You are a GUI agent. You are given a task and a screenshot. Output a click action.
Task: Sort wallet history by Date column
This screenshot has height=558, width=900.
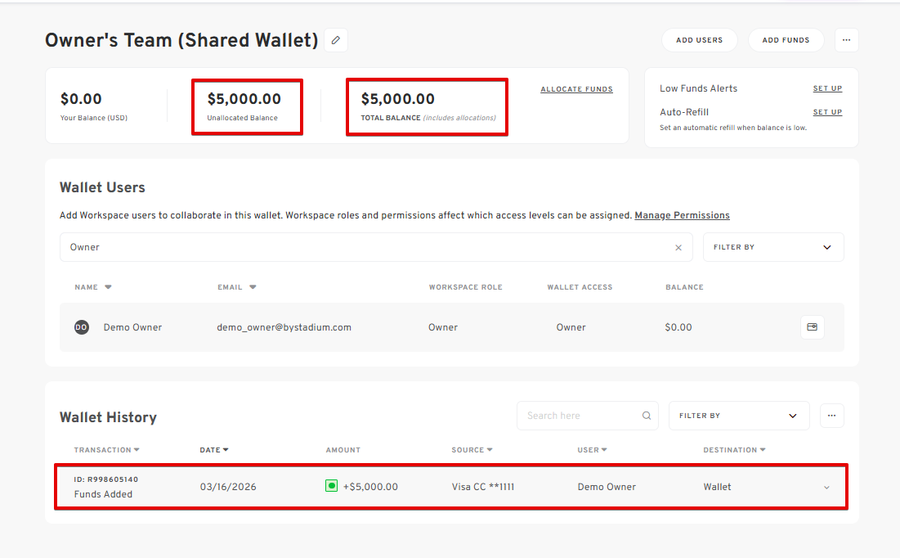[x=213, y=450]
